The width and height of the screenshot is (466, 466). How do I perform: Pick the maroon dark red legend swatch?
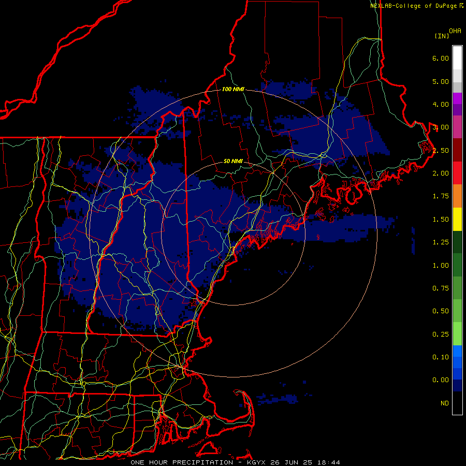click(457, 150)
